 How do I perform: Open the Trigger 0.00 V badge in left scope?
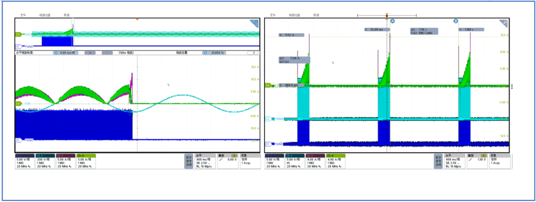click(x=228, y=161)
